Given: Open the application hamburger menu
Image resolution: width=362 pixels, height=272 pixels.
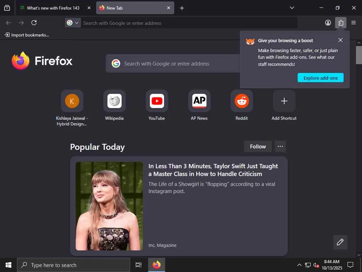Looking at the screenshot, I should tap(354, 23).
